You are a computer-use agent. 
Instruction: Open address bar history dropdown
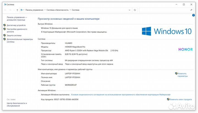[130, 10]
